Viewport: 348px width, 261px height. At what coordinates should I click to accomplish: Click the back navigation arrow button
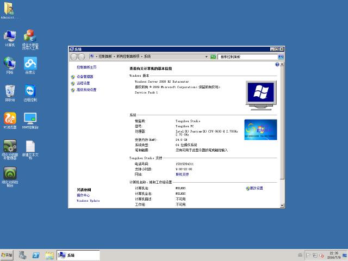click(73, 57)
